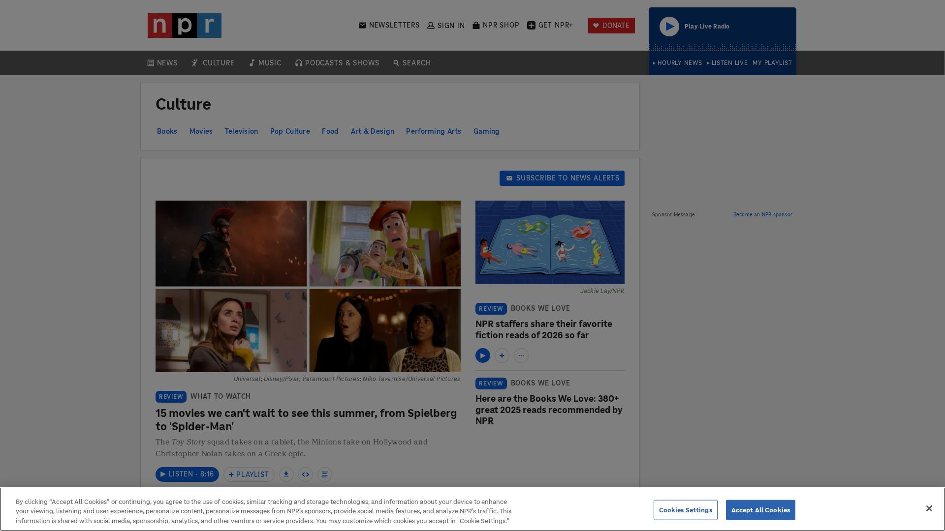Open the 15 movies summer headline

[306, 420]
